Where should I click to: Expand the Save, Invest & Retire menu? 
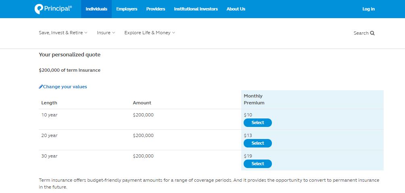(63, 33)
